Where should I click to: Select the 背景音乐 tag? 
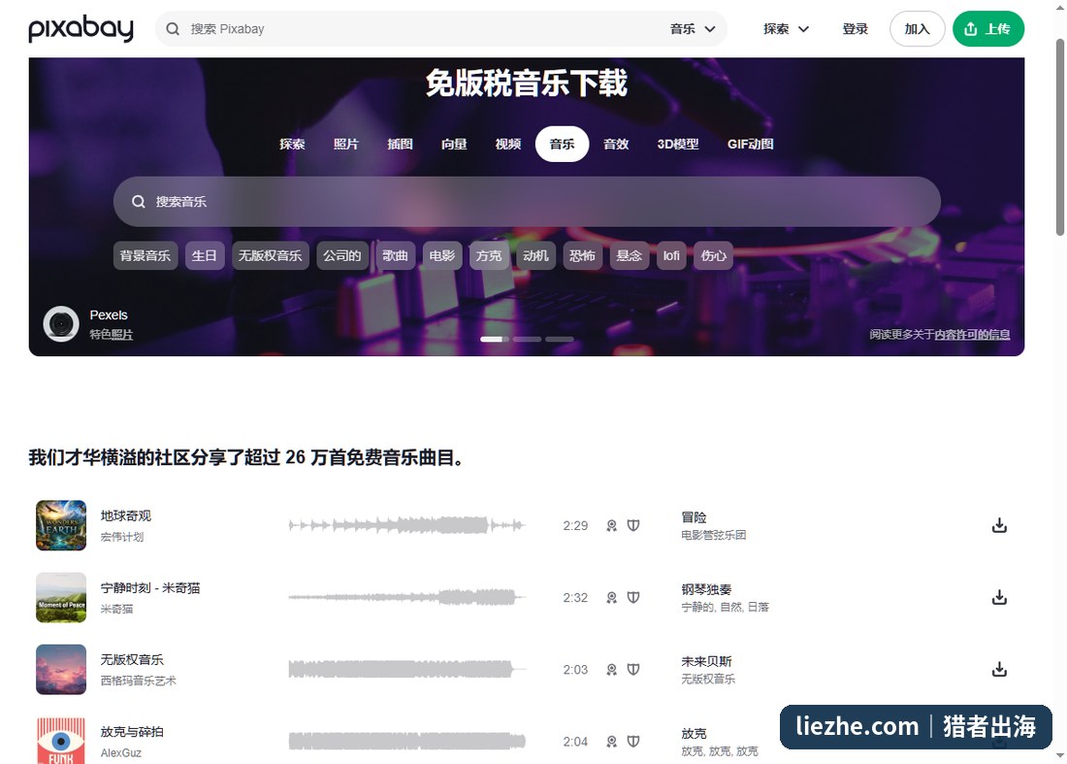pos(145,255)
